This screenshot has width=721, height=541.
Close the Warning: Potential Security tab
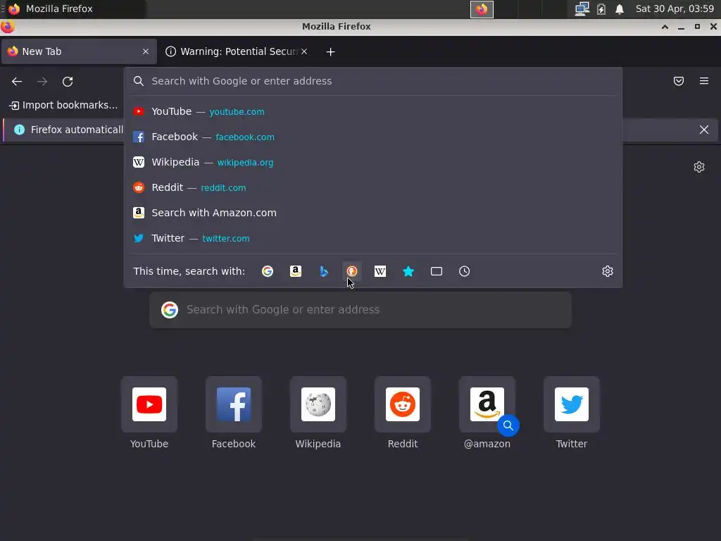pyautogui.click(x=304, y=51)
